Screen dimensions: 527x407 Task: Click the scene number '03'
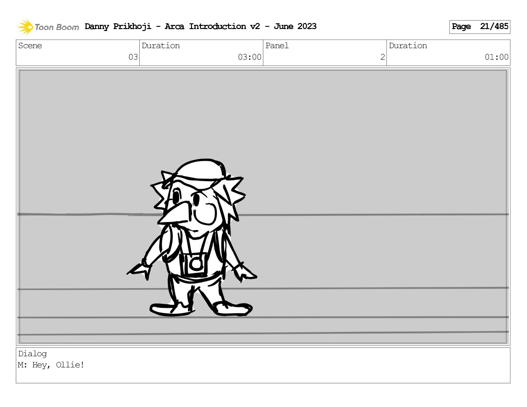[133, 57]
